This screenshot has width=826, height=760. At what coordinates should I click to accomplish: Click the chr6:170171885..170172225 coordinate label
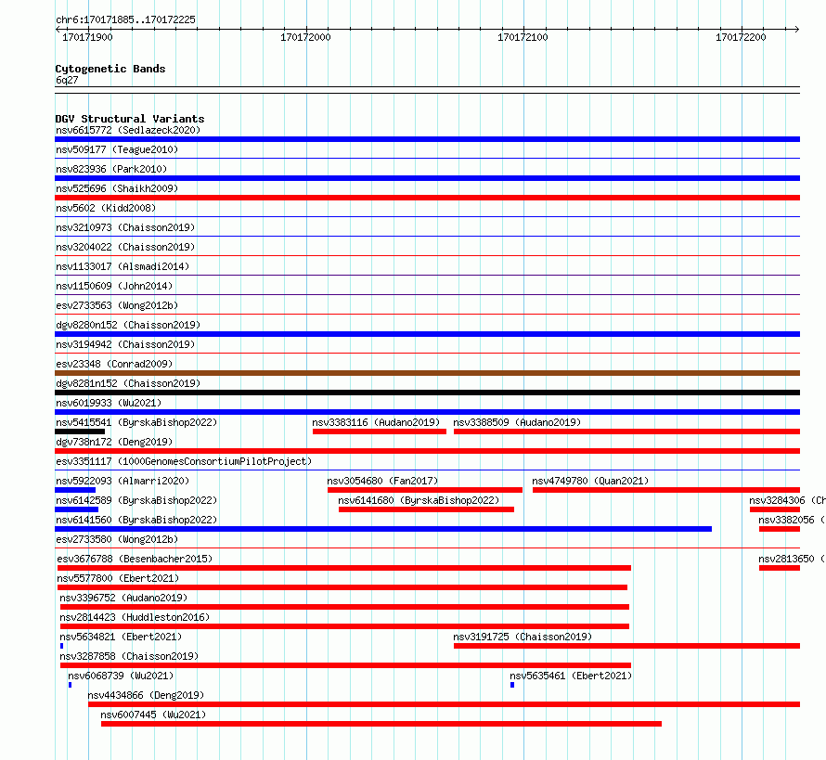(125, 19)
